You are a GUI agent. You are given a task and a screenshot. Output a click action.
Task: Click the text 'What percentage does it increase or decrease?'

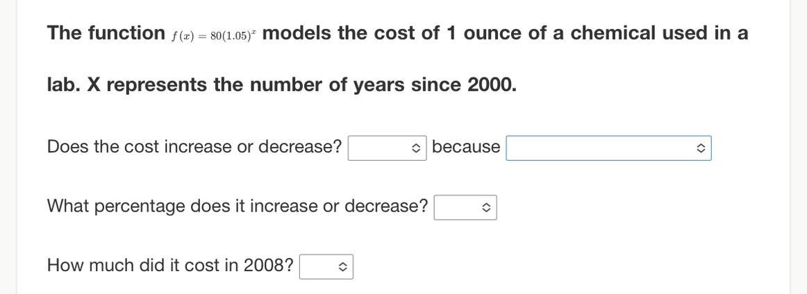[238, 206]
